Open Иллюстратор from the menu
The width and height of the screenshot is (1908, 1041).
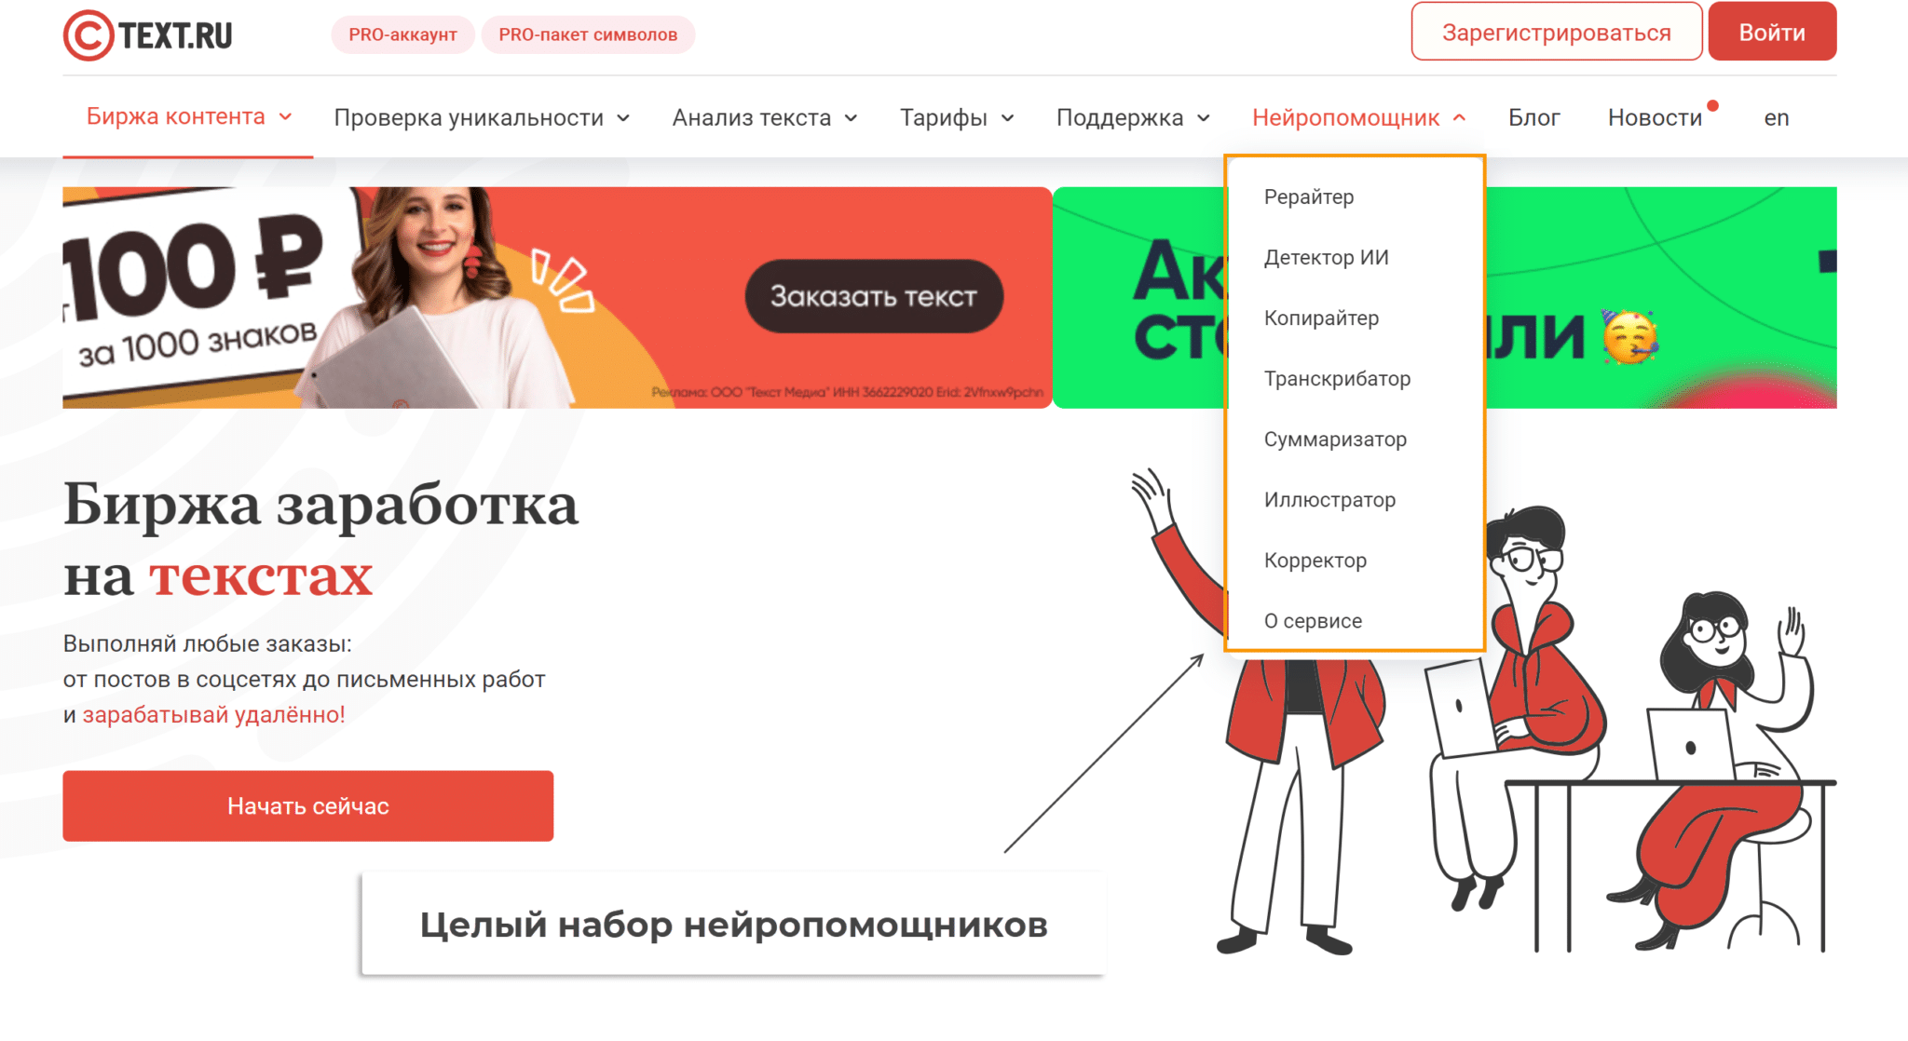pyautogui.click(x=1329, y=499)
